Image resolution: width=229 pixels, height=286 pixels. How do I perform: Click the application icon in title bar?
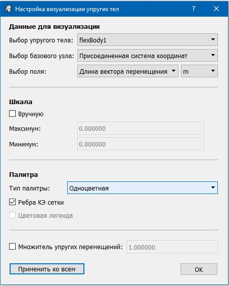coord(8,9)
